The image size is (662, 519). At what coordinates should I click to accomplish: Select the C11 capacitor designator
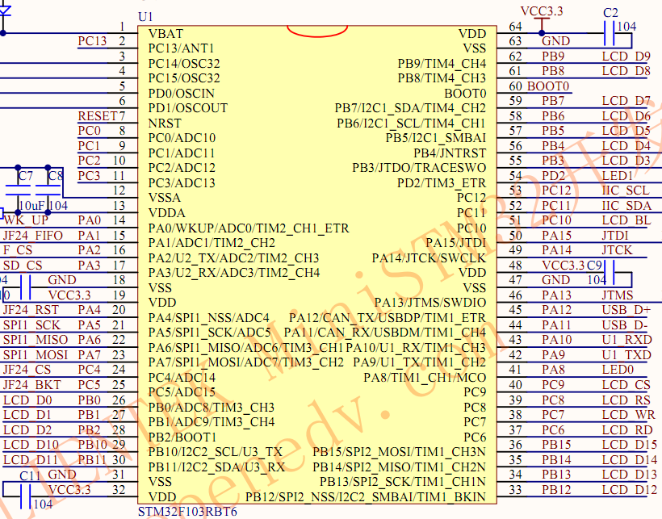coord(30,476)
